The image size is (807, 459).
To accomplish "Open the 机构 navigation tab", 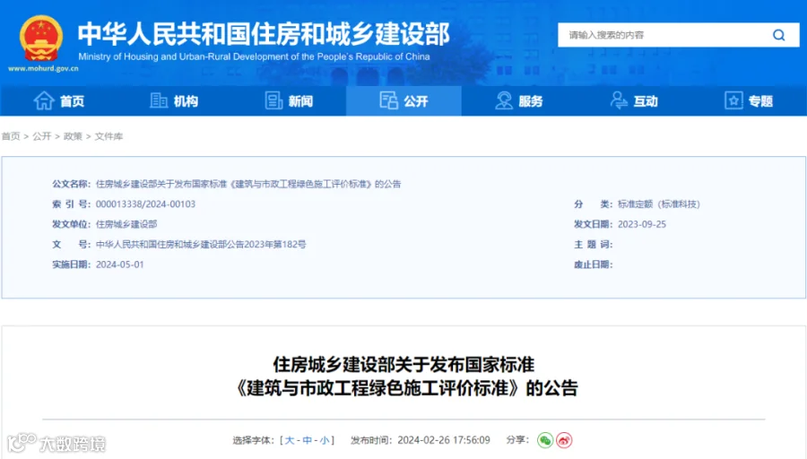I will point(173,101).
